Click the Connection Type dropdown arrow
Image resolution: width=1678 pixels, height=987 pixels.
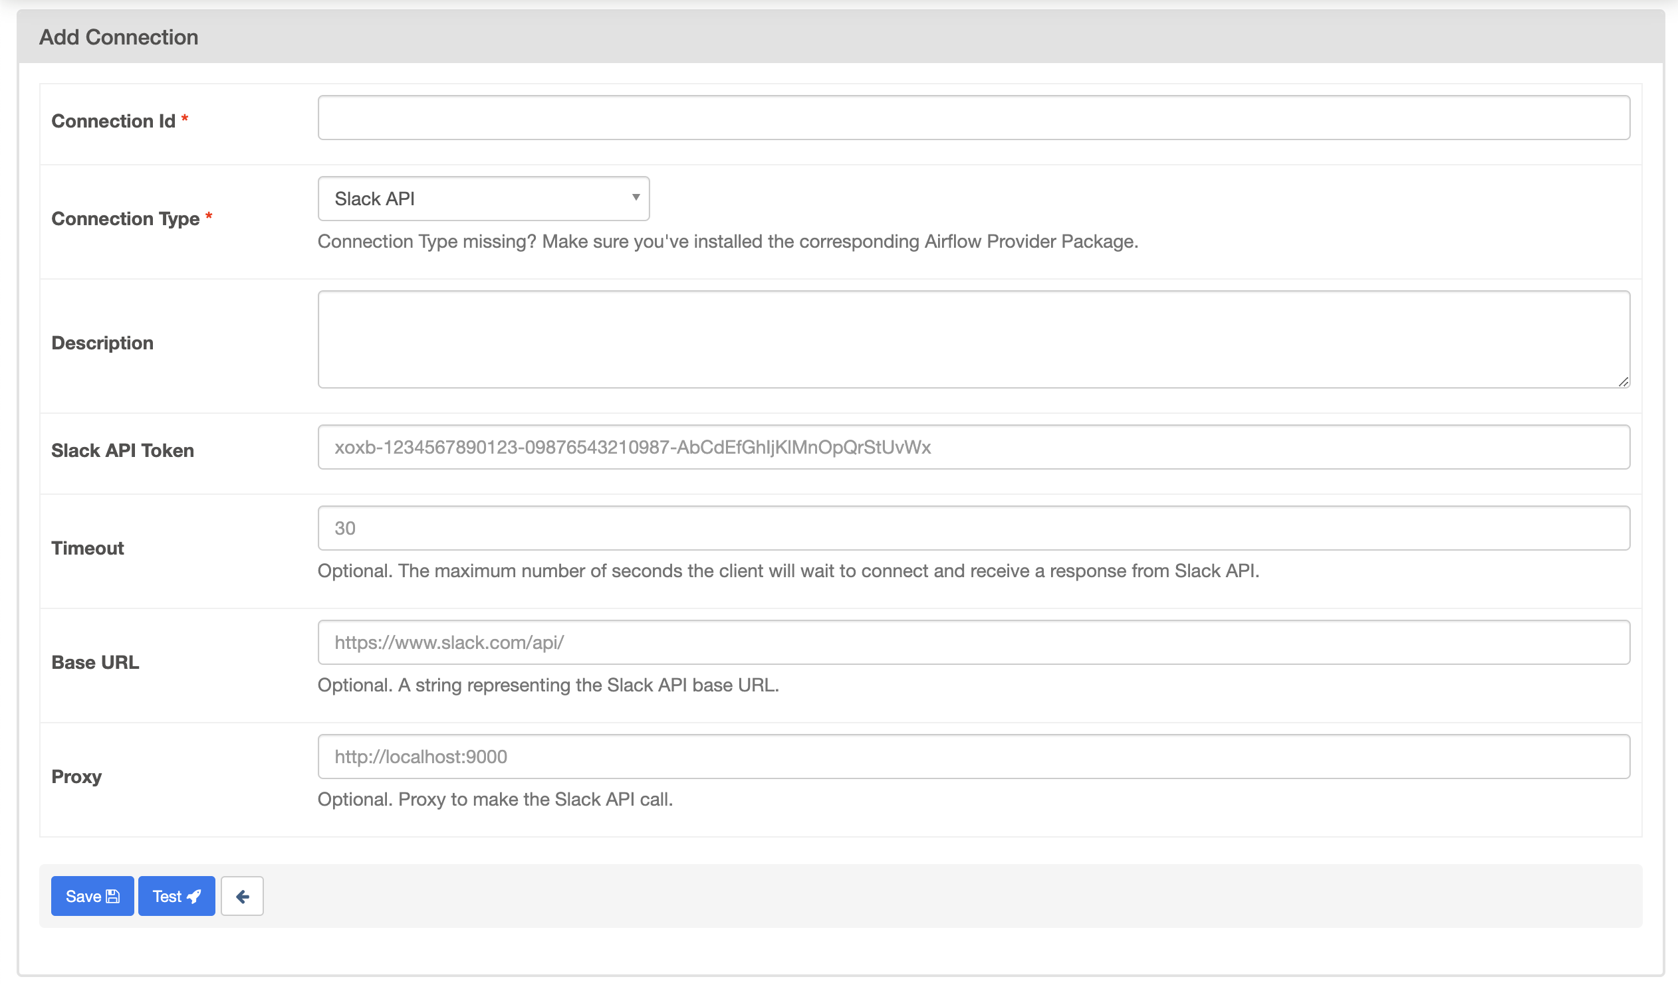tap(636, 197)
